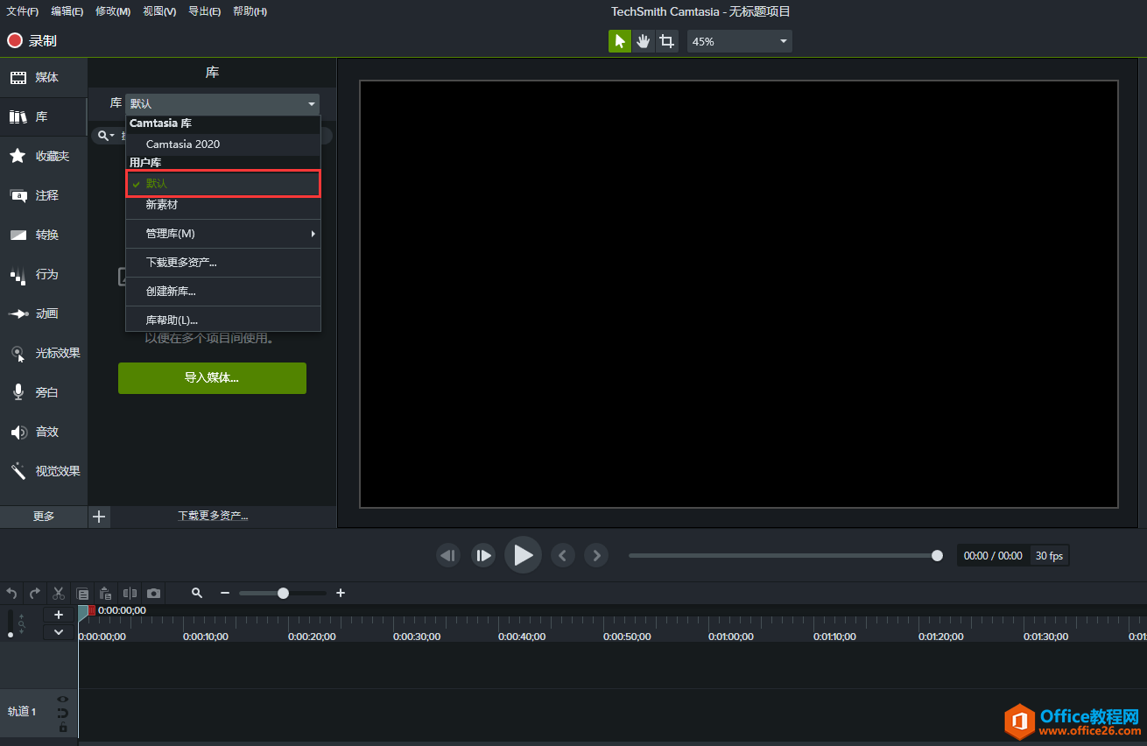Open the 旁白 (Voice Narration) tab

[43, 392]
